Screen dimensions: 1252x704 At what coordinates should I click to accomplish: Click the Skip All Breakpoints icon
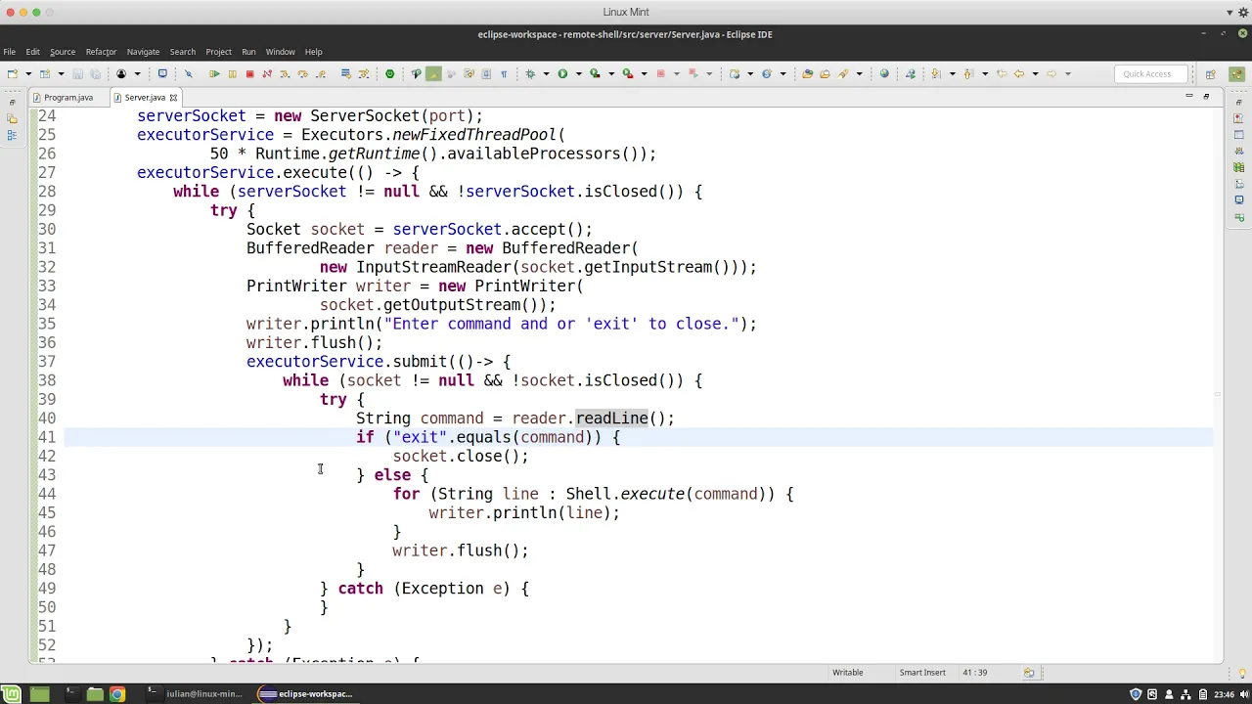pos(188,73)
